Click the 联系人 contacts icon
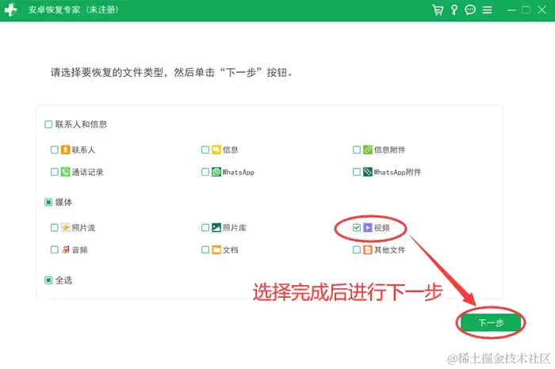The width and height of the screenshot is (555, 369). [65, 150]
